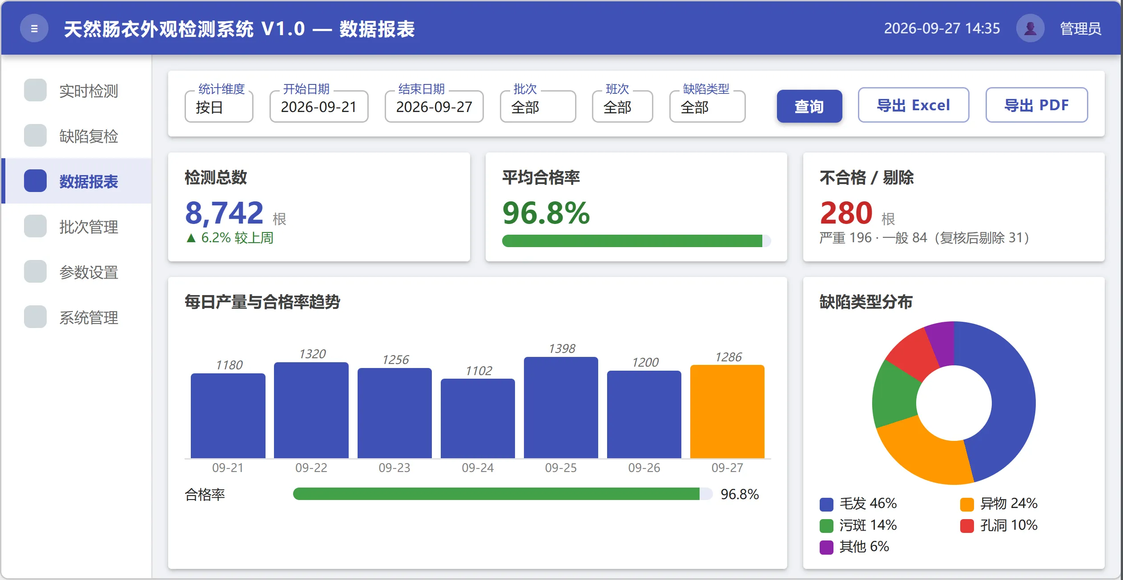Click the 污斑 14% green legend swatch
This screenshot has height=580, width=1123.
[x=826, y=526]
